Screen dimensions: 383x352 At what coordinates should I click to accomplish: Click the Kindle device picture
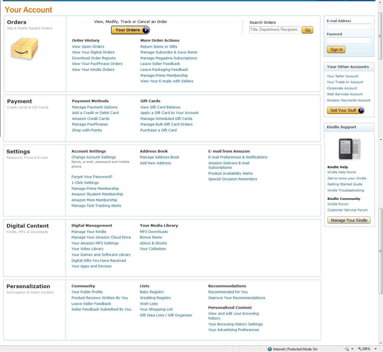click(x=349, y=149)
